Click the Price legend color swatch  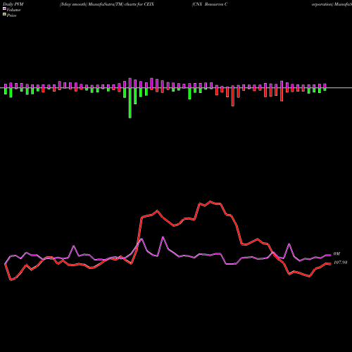4,15
